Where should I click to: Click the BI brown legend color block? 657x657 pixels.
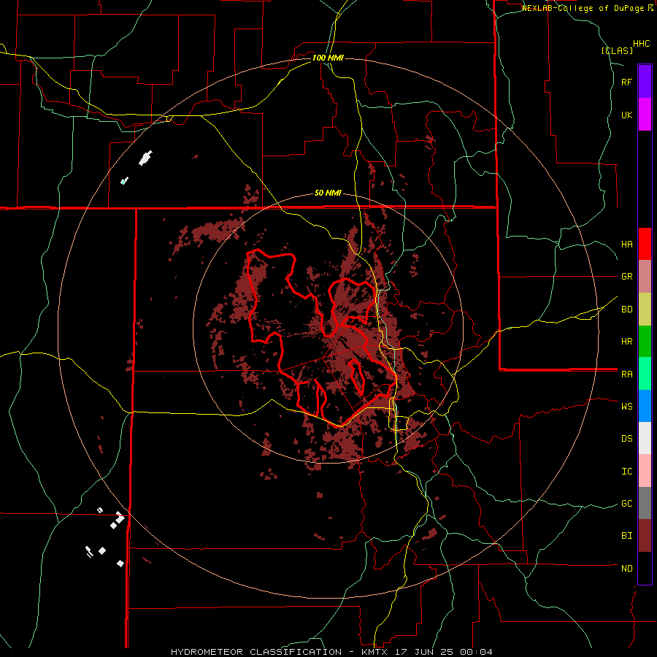click(645, 536)
